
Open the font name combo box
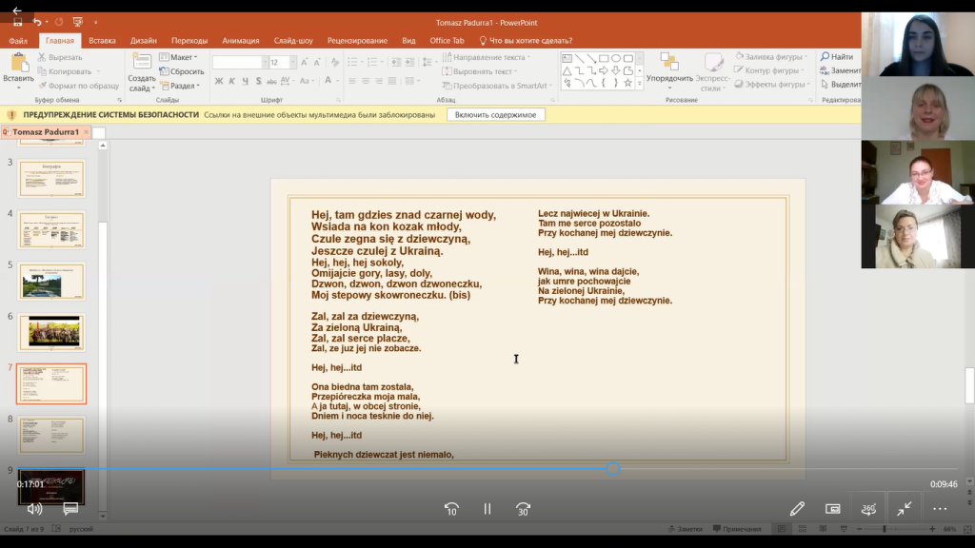tap(240, 62)
